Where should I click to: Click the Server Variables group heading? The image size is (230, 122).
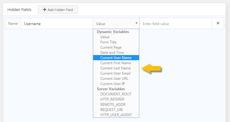click(111, 89)
